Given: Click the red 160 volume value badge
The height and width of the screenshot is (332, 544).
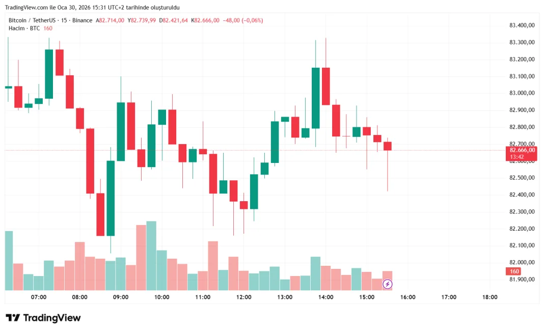Looking at the screenshot, I should (x=514, y=271).
